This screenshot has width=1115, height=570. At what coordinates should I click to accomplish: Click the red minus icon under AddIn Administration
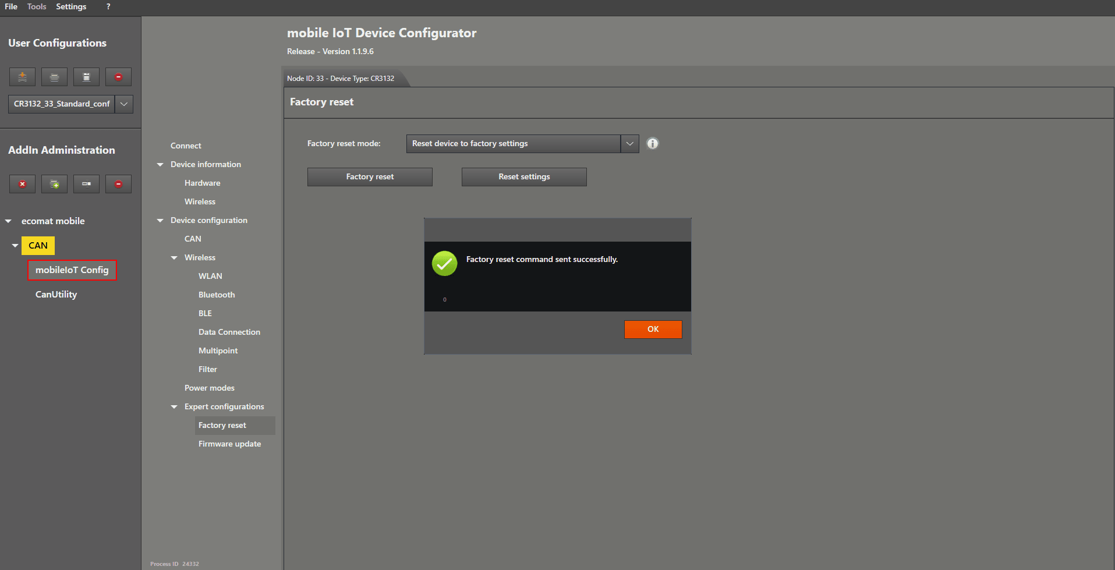pyautogui.click(x=118, y=184)
